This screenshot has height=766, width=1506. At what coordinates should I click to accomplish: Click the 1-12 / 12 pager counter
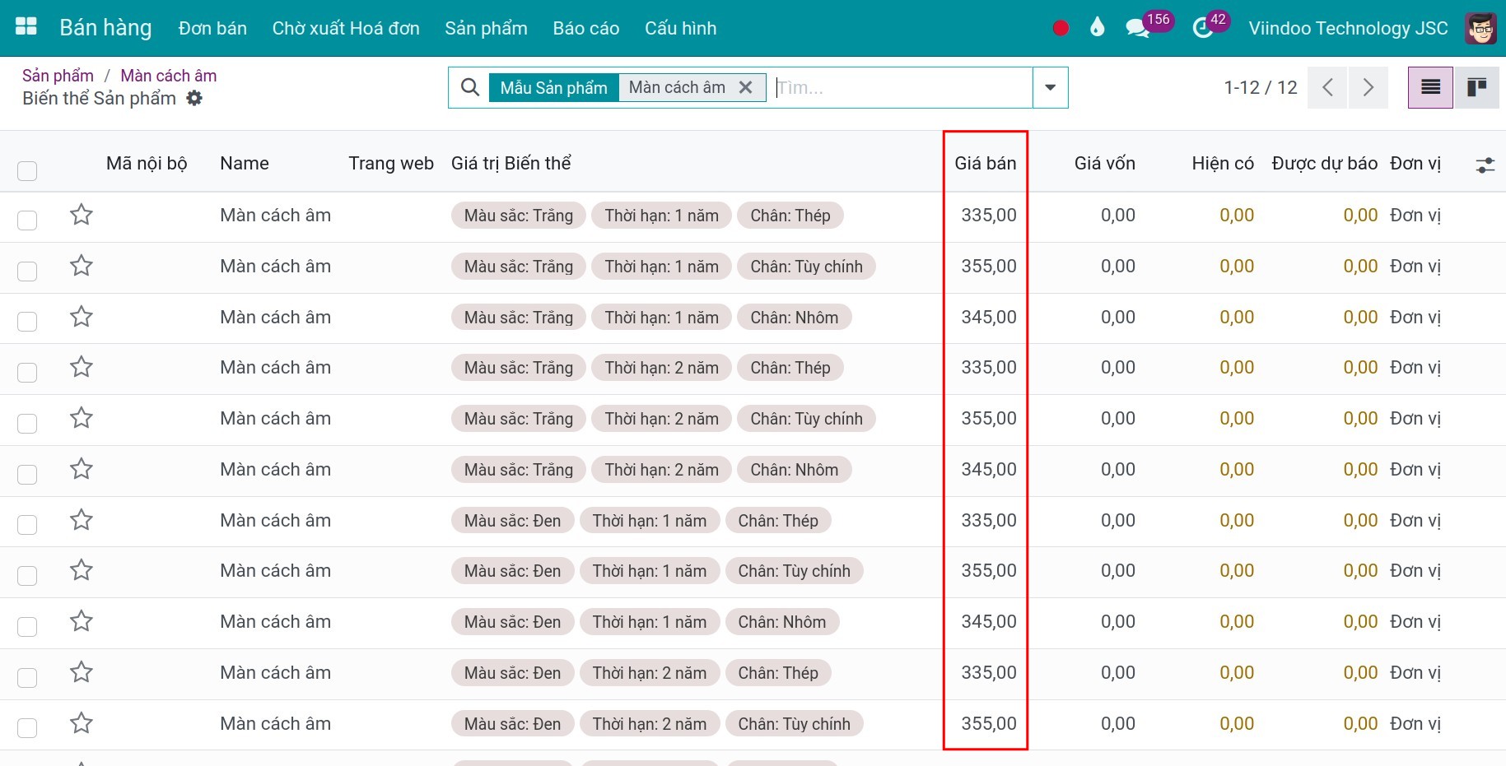coord(1261,87)
